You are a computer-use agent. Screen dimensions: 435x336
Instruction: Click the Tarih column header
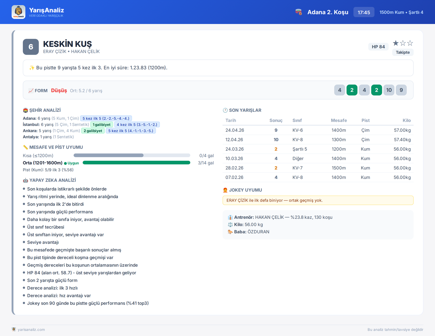coord(231,120)
